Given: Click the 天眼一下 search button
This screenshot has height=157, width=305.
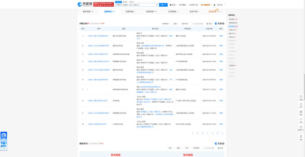Looking at the screenshot, I should click(163, 5).
